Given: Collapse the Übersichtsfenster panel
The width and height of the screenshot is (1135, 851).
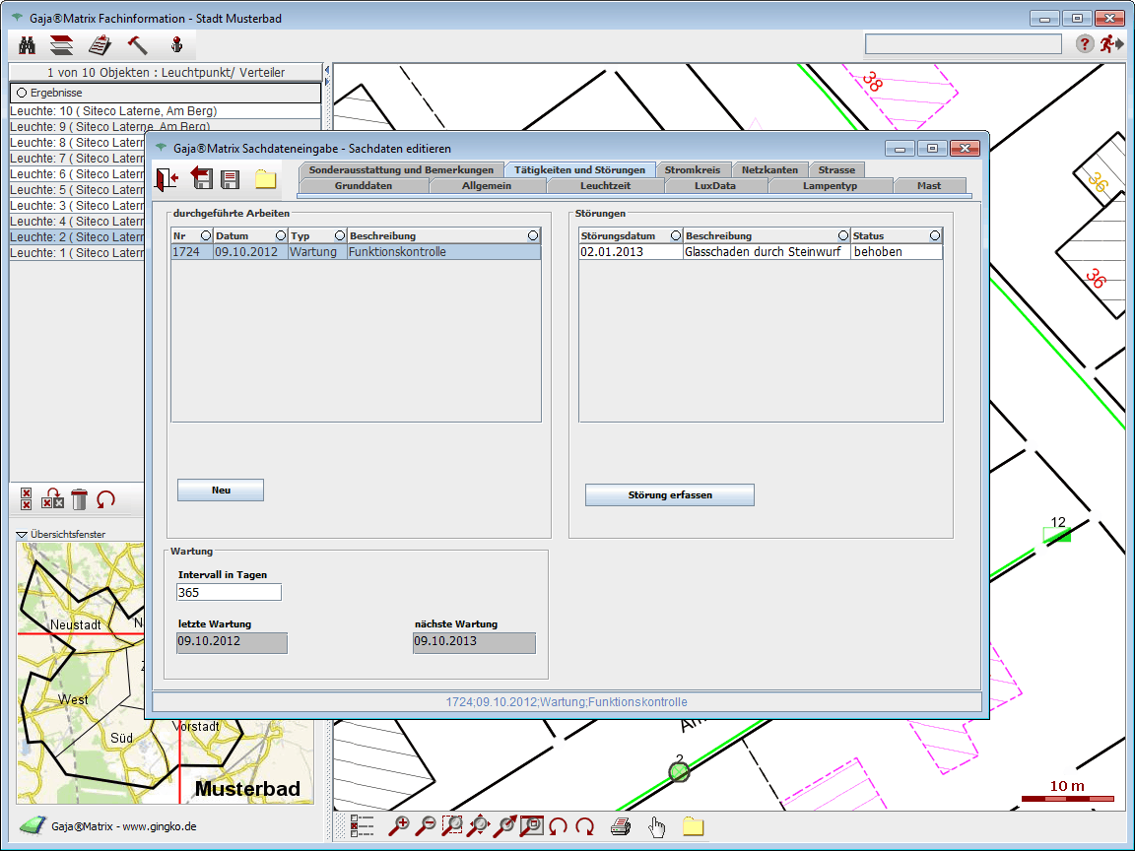Looking at the screenshot, I should [x=22, y=535].
